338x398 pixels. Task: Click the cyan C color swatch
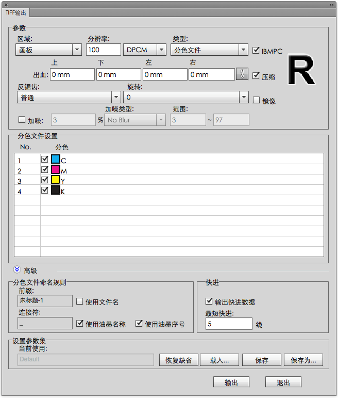click(x=56, y=160)
